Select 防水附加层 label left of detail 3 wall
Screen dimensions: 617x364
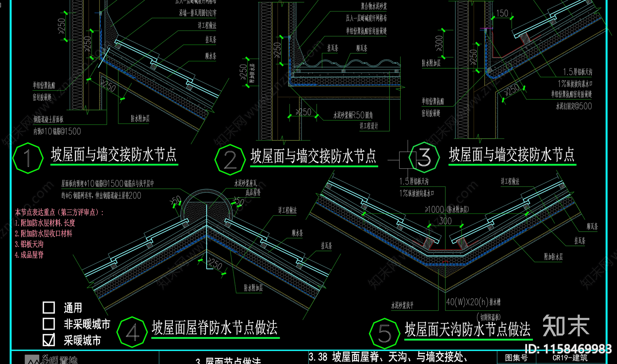point(431,63)
